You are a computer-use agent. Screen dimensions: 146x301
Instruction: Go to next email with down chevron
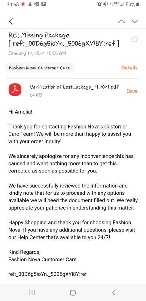[x=135, y=21]
